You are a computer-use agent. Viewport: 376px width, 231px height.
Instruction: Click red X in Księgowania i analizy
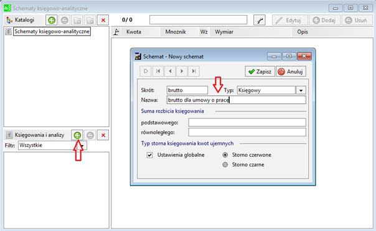pos(103,135)
